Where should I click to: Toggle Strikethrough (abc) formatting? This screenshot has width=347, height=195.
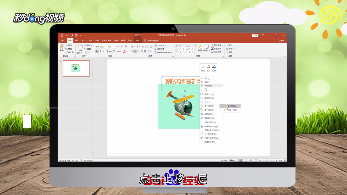[x=110, y=51]
